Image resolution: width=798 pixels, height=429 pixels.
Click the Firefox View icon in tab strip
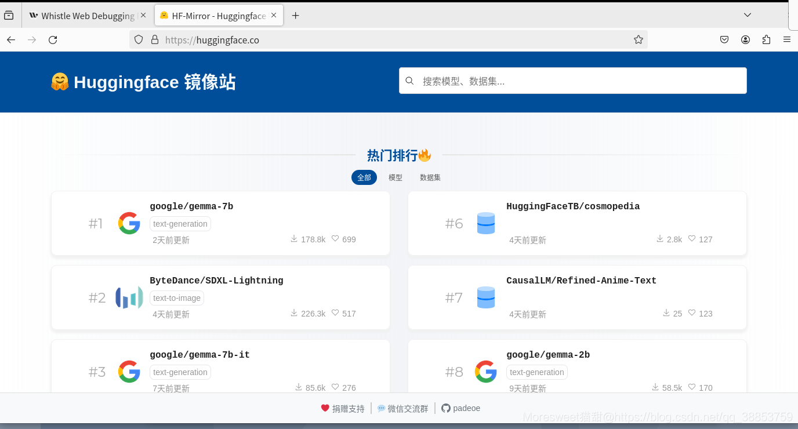pos(9,16)
